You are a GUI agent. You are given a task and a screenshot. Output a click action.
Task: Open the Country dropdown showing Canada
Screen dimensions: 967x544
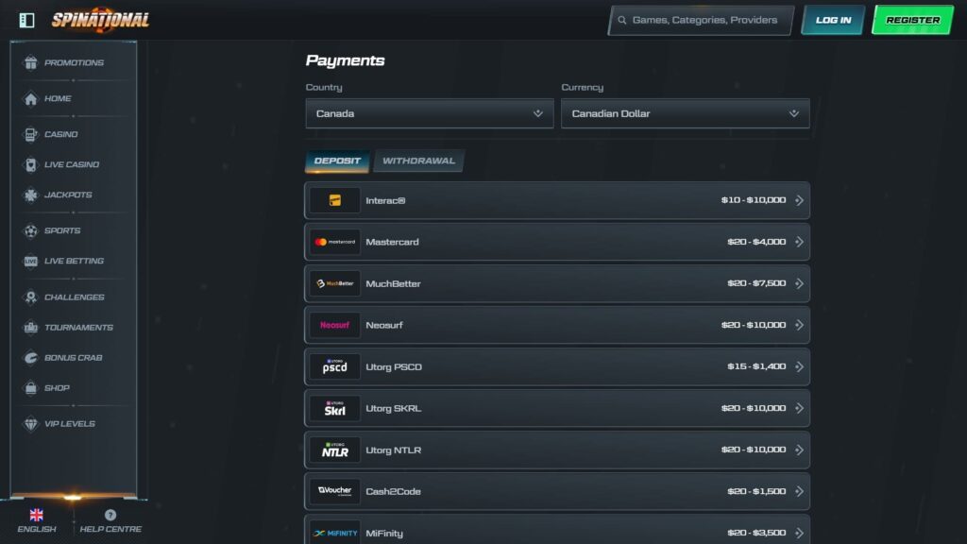coord(429,112)
